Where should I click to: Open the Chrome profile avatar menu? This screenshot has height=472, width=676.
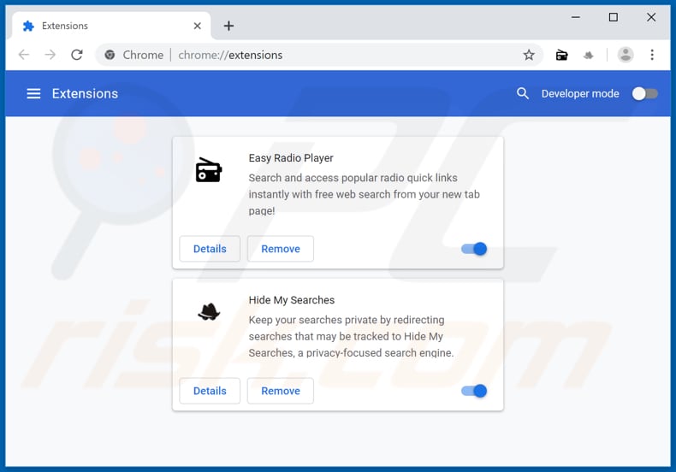pos(626,55)
